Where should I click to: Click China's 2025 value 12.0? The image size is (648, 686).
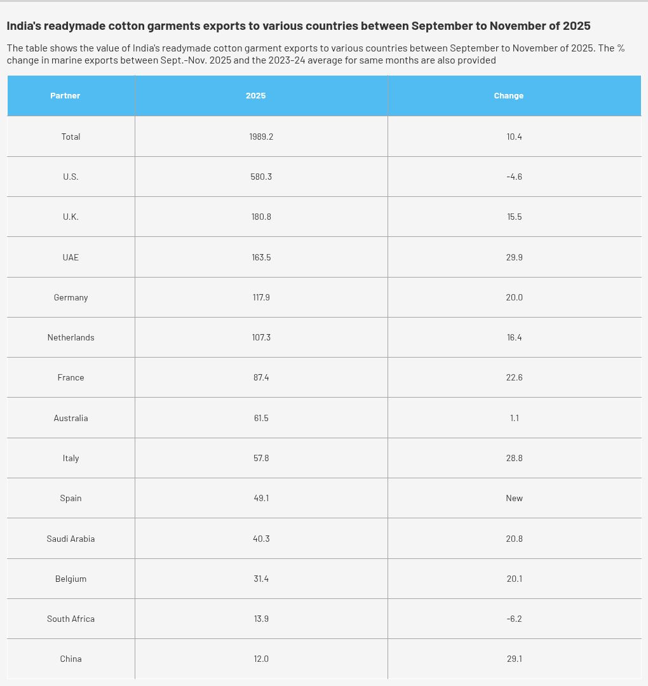[261, 659]
